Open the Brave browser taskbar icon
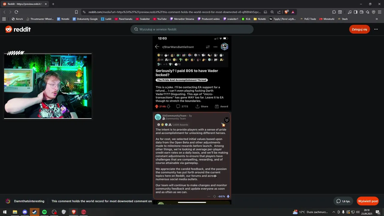Screen dimensions: 384x216 coord(73,212)
